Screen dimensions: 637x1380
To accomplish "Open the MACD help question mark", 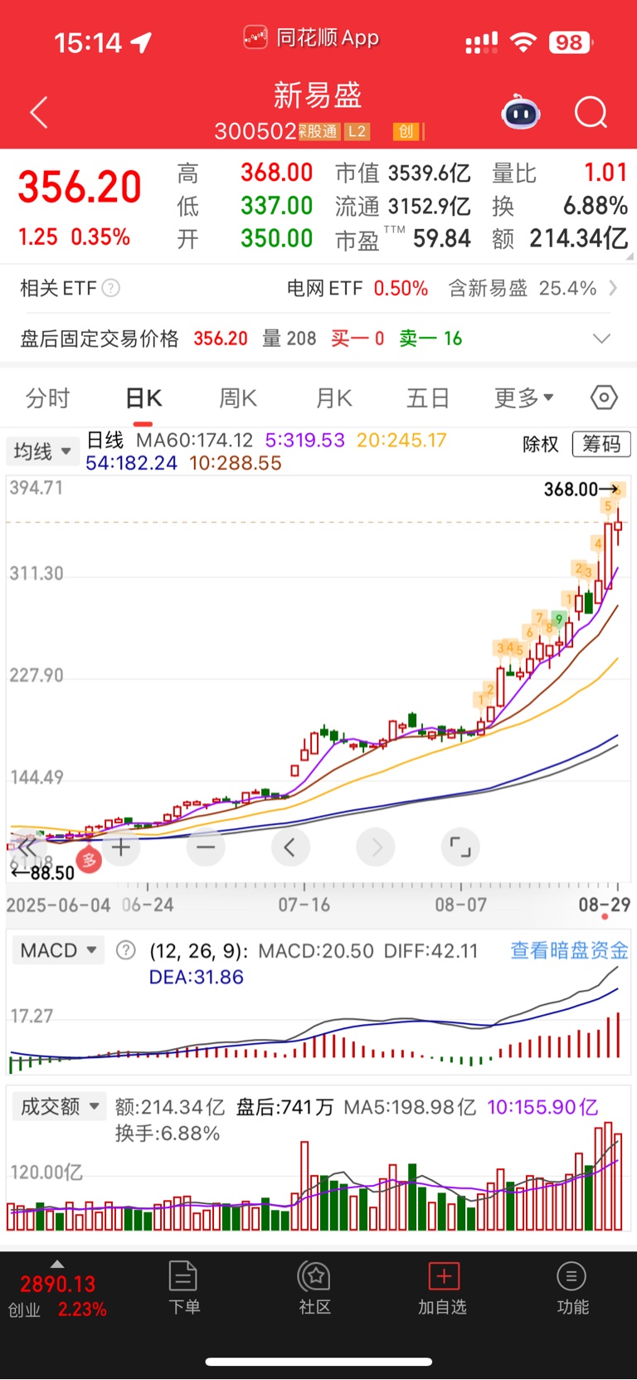I will coord(125,950).
